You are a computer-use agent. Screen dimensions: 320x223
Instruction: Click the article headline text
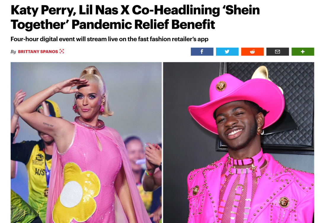click(x=135, y=17)
